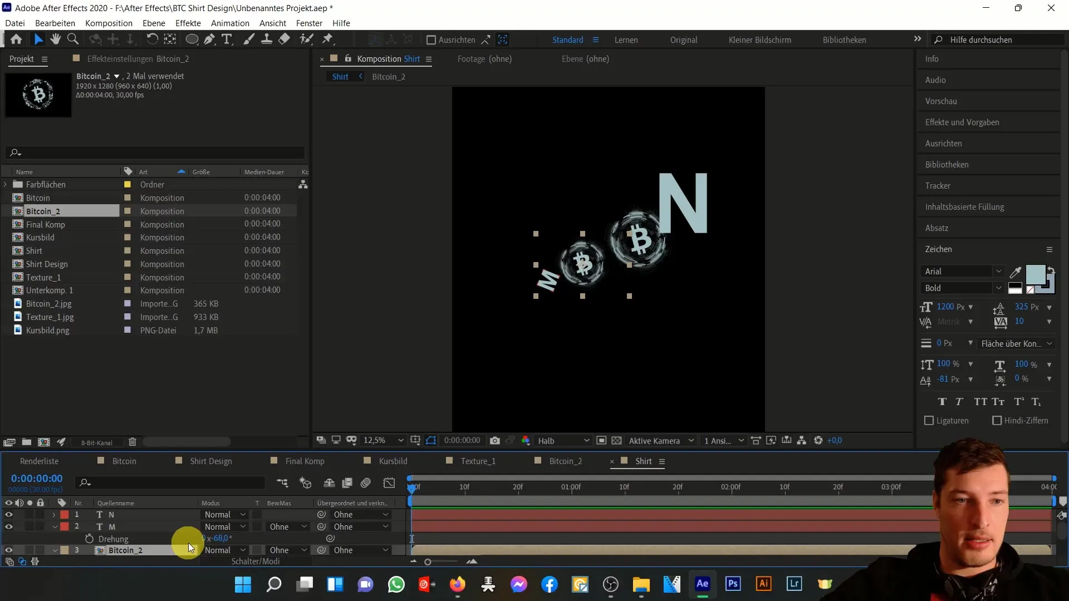The height and width of the screenshot is (601, 1069).
Task: Select the Effekte menu item
Action: pos(188,23)
